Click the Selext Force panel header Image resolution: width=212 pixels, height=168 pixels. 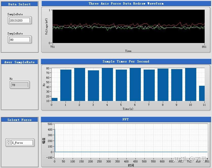click(x=20, y=120)
